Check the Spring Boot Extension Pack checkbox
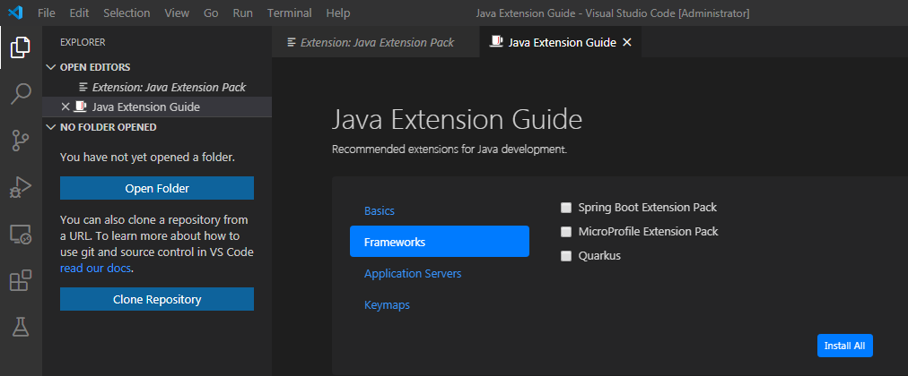 (x=566, y=208)
